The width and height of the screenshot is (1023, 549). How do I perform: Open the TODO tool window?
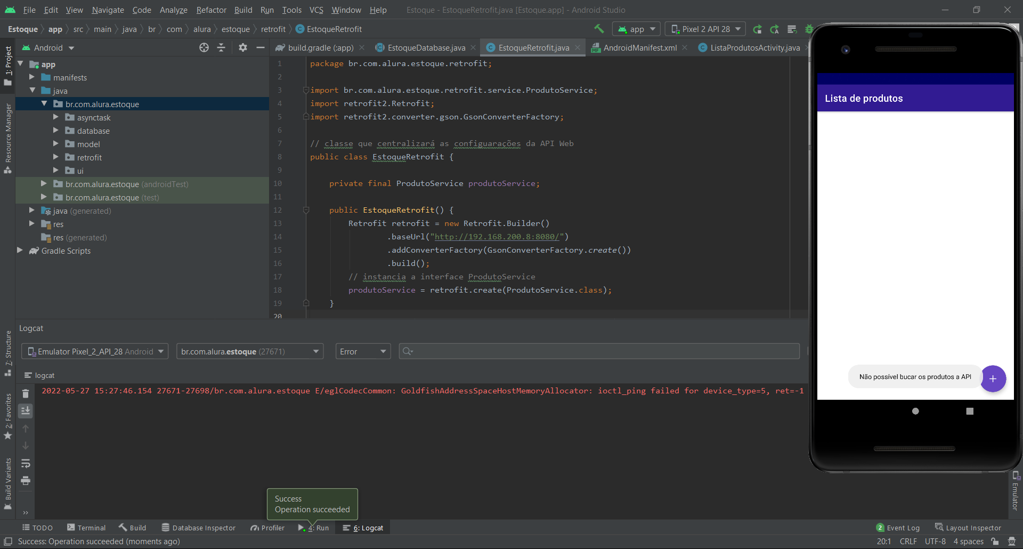pos(37,528)
